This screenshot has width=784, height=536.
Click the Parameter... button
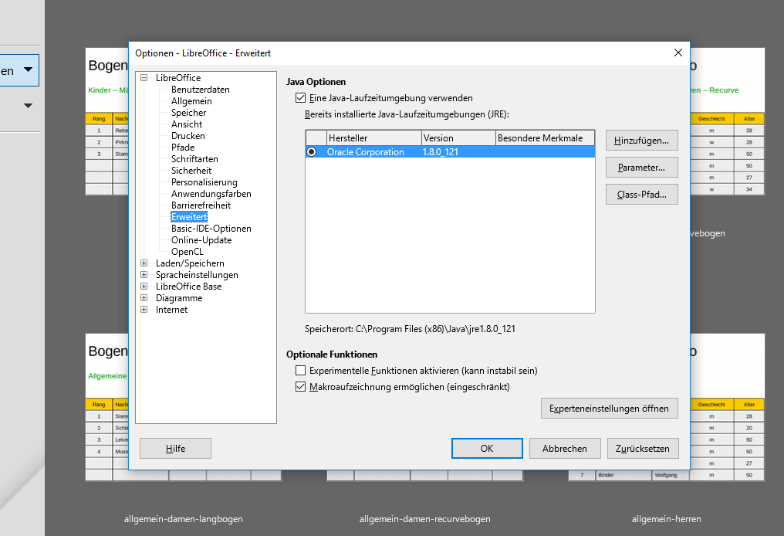pos(641,168)
